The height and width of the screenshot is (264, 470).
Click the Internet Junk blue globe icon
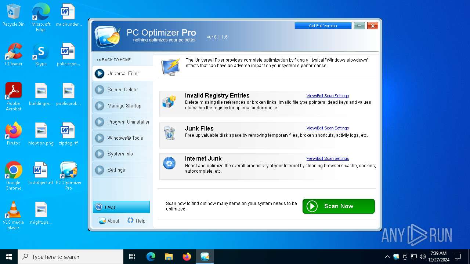[x=169, y=163]
